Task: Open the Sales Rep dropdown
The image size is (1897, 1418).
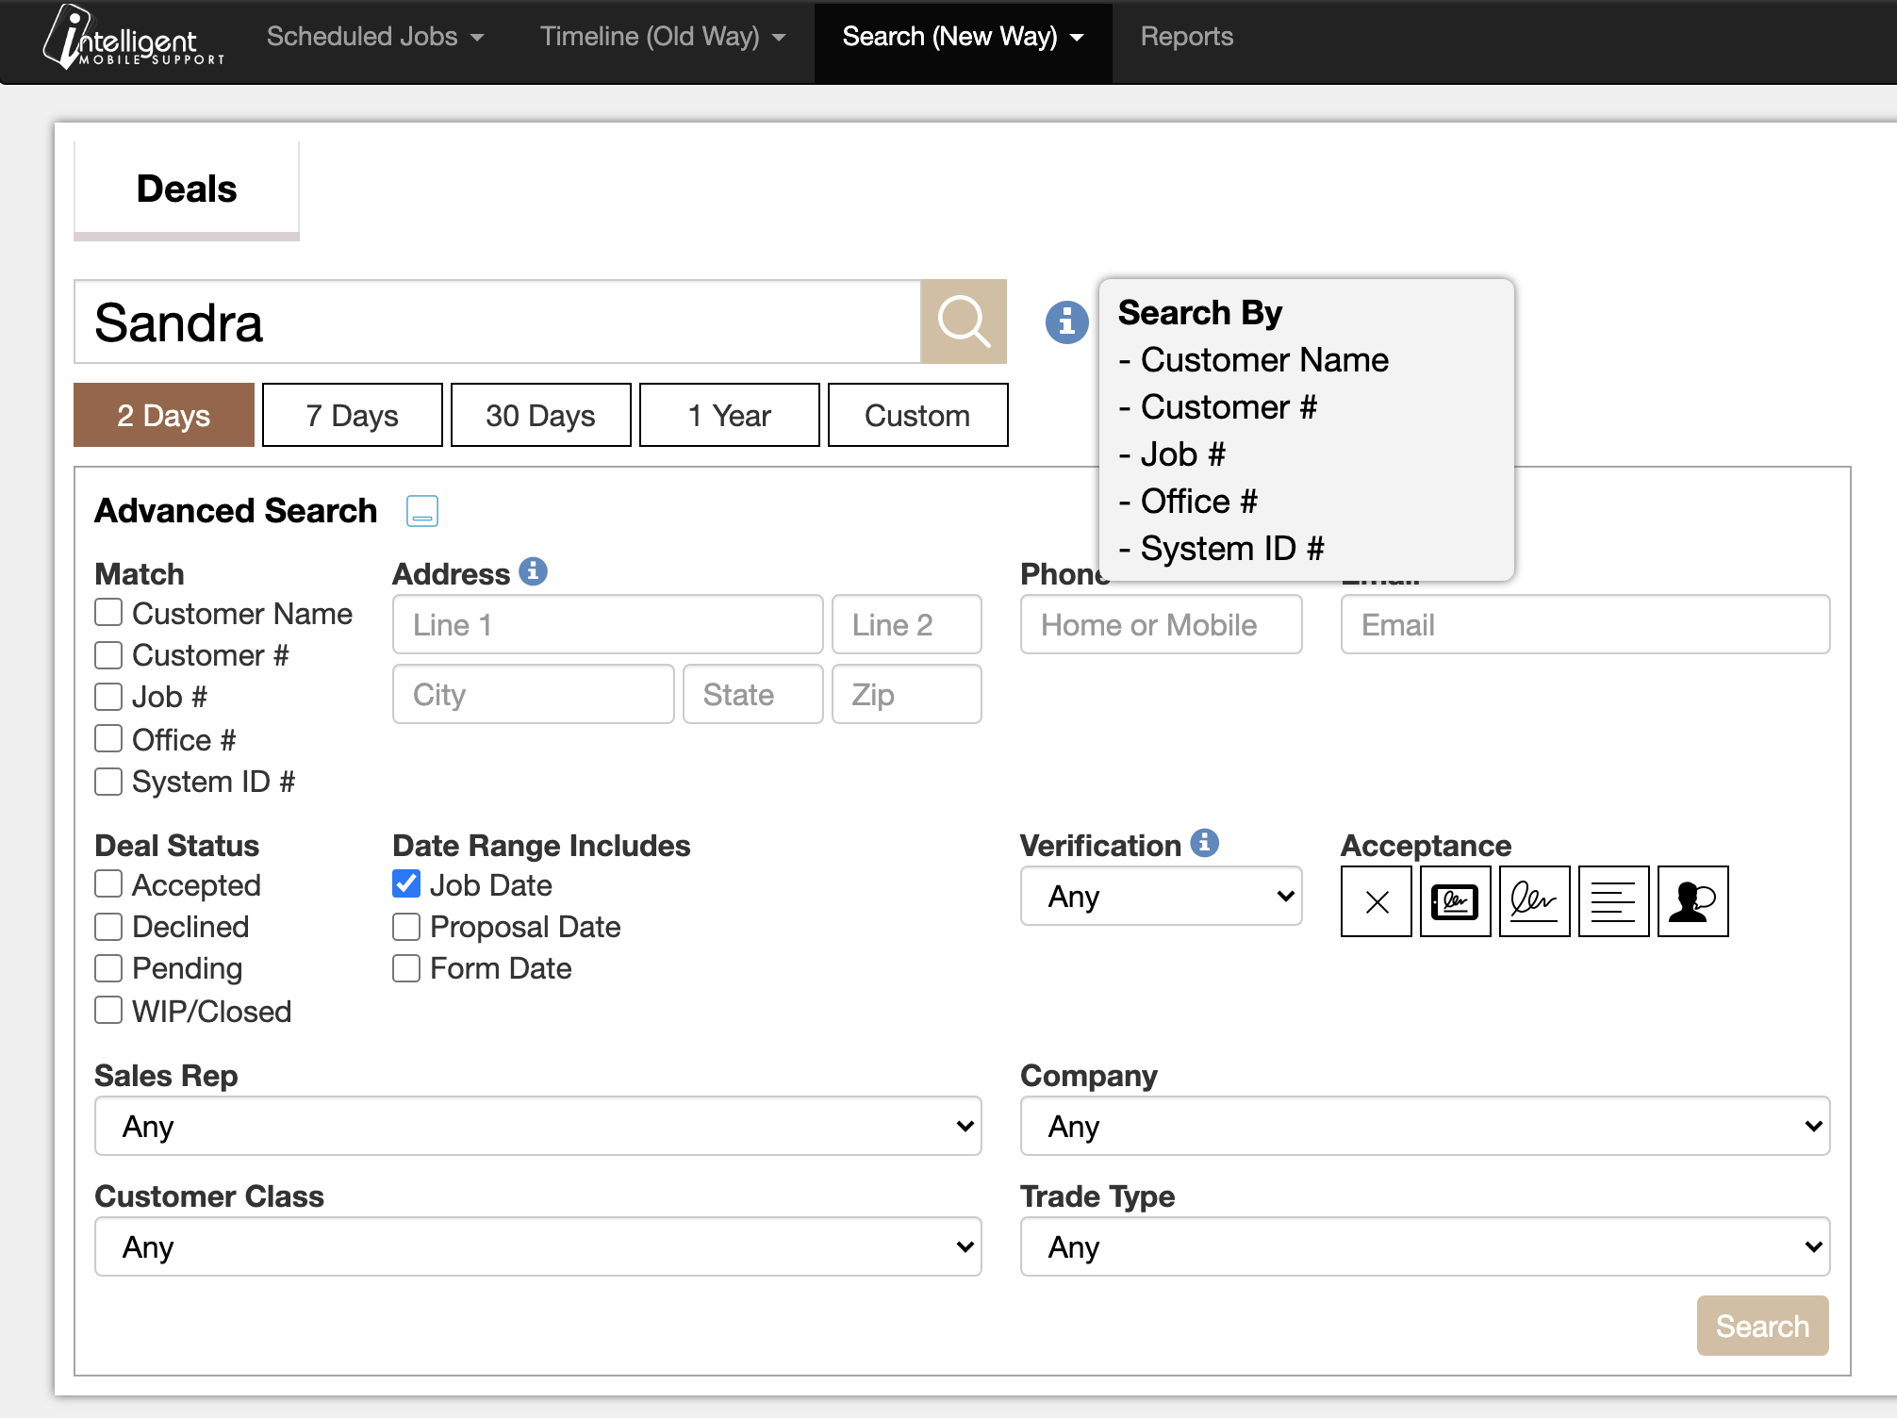Action: pos(538,1126)
